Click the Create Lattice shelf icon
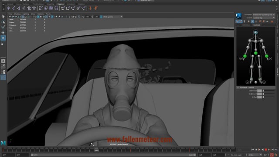This screenshot has width=279, height=157. (x=51, y=8)
